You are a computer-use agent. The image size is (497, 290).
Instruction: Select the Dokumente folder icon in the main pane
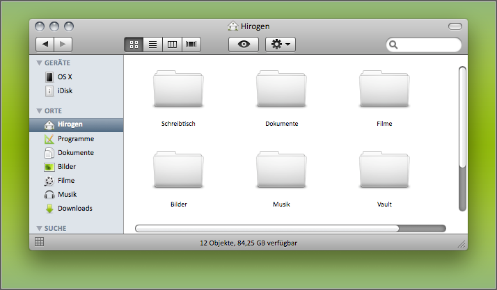tap(281, 89)
